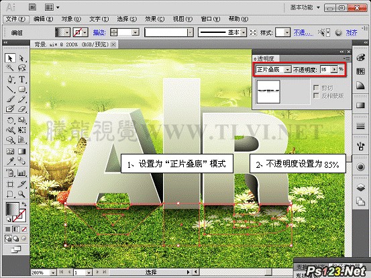Click the gradient fill color swatch
This screenshot has height=278, width=371.
point(13,209)
